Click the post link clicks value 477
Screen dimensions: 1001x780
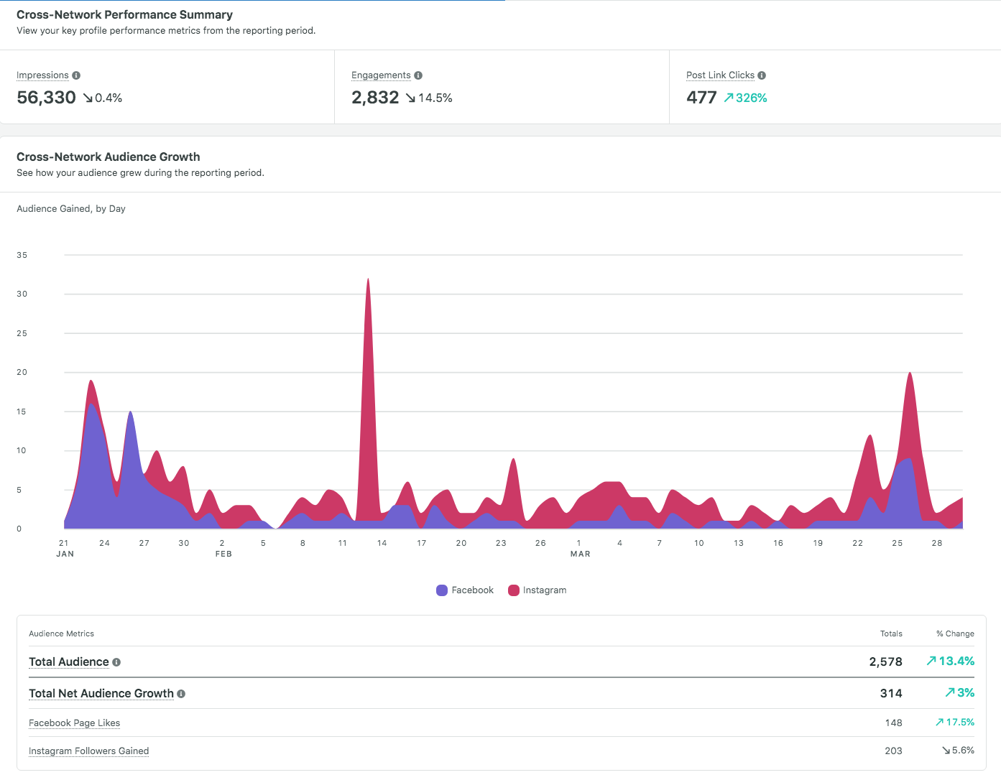[701, 98]
